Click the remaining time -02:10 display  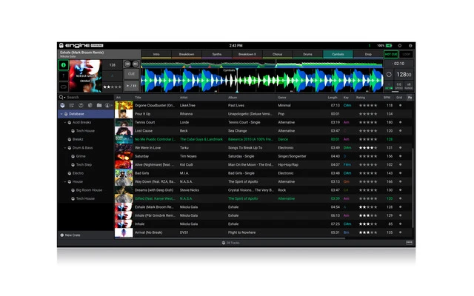[398, 64]
